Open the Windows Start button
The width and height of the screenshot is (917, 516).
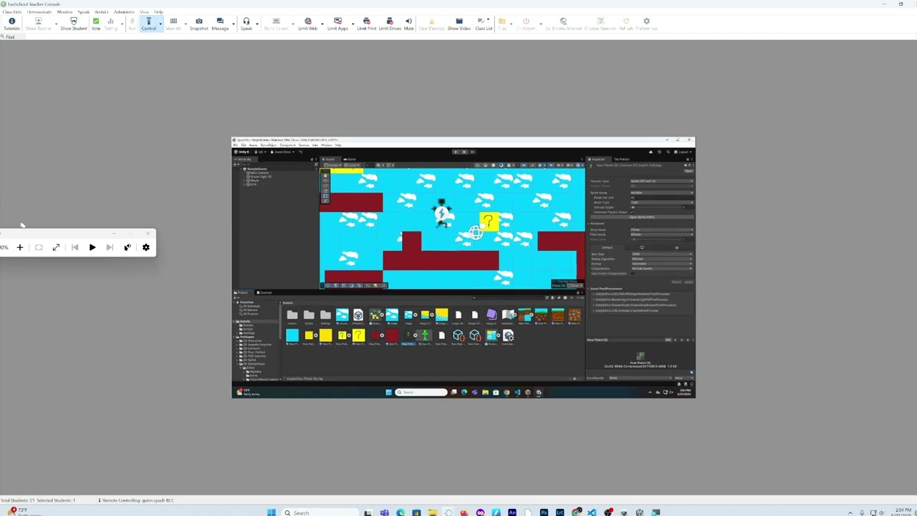point(272,512)
